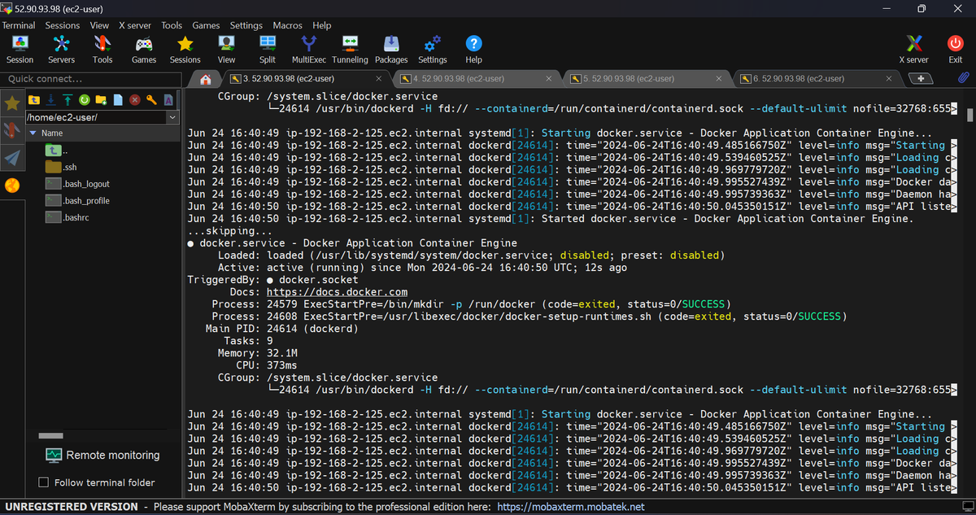This screenshot has height=515, width=976.
Task: Delete selected file in SFTP browser
Action: point(135,100)
